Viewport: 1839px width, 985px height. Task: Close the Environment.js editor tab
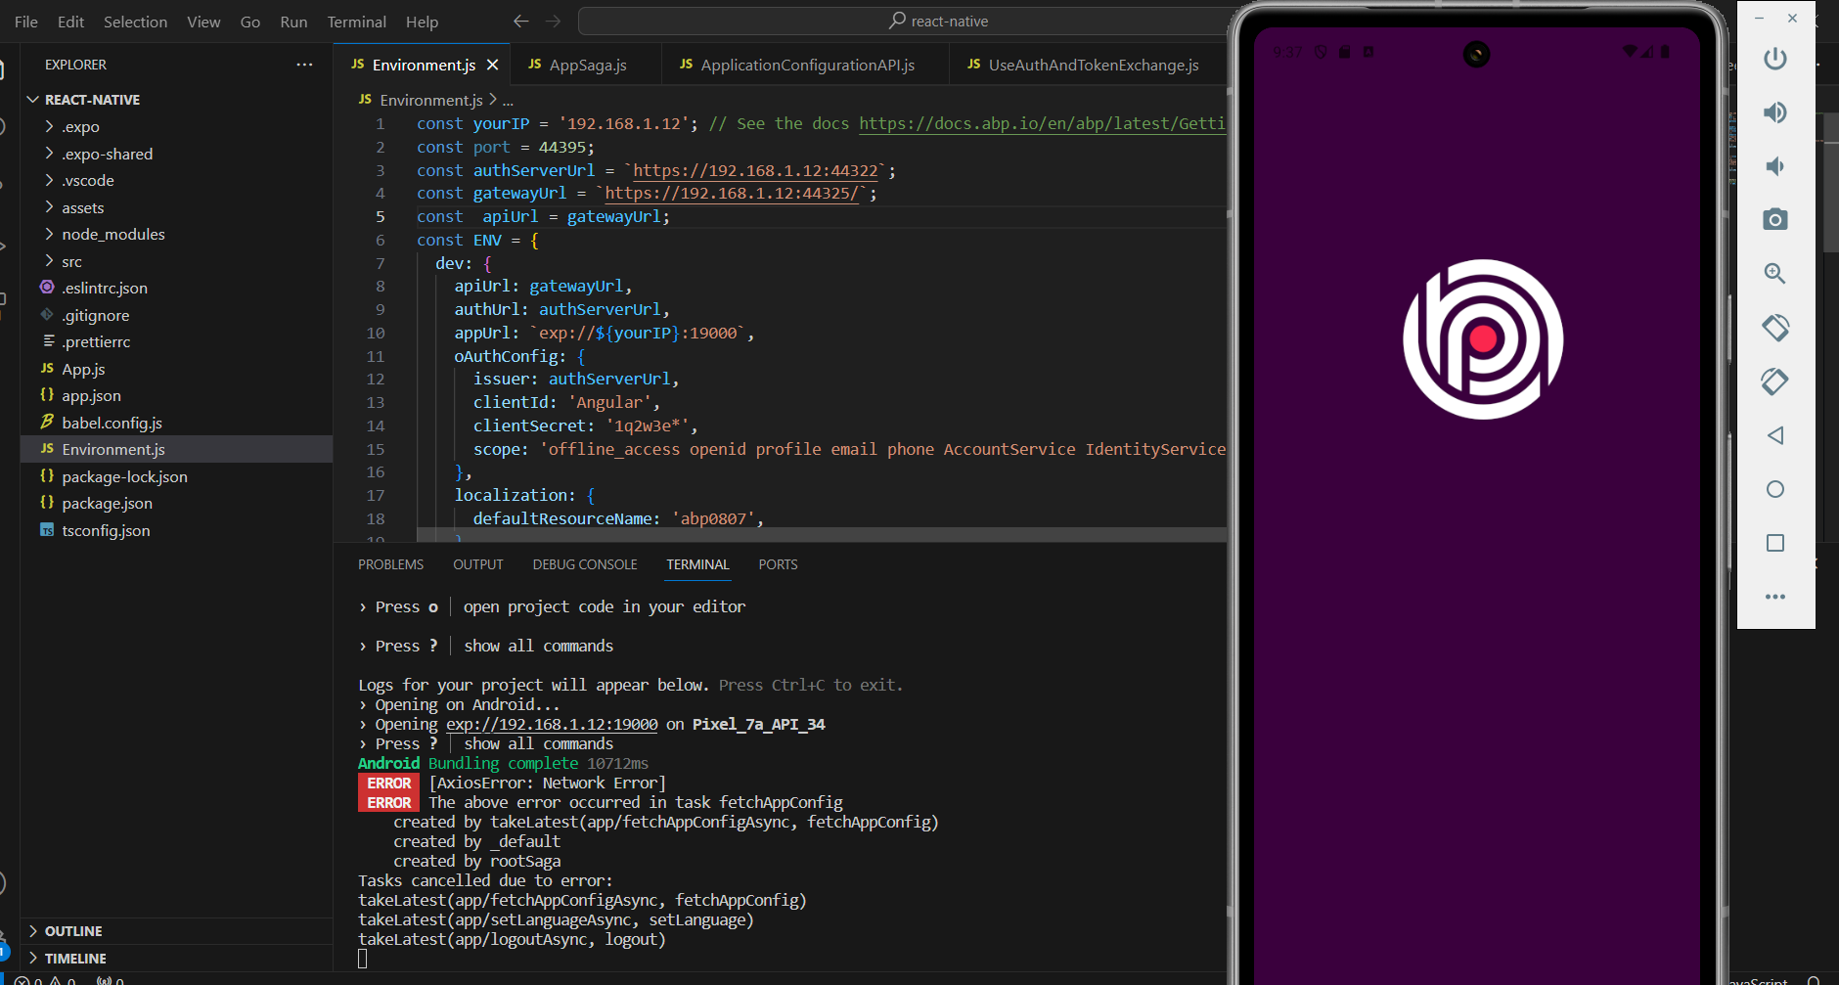pyautogui.click(x=493, y=65)
